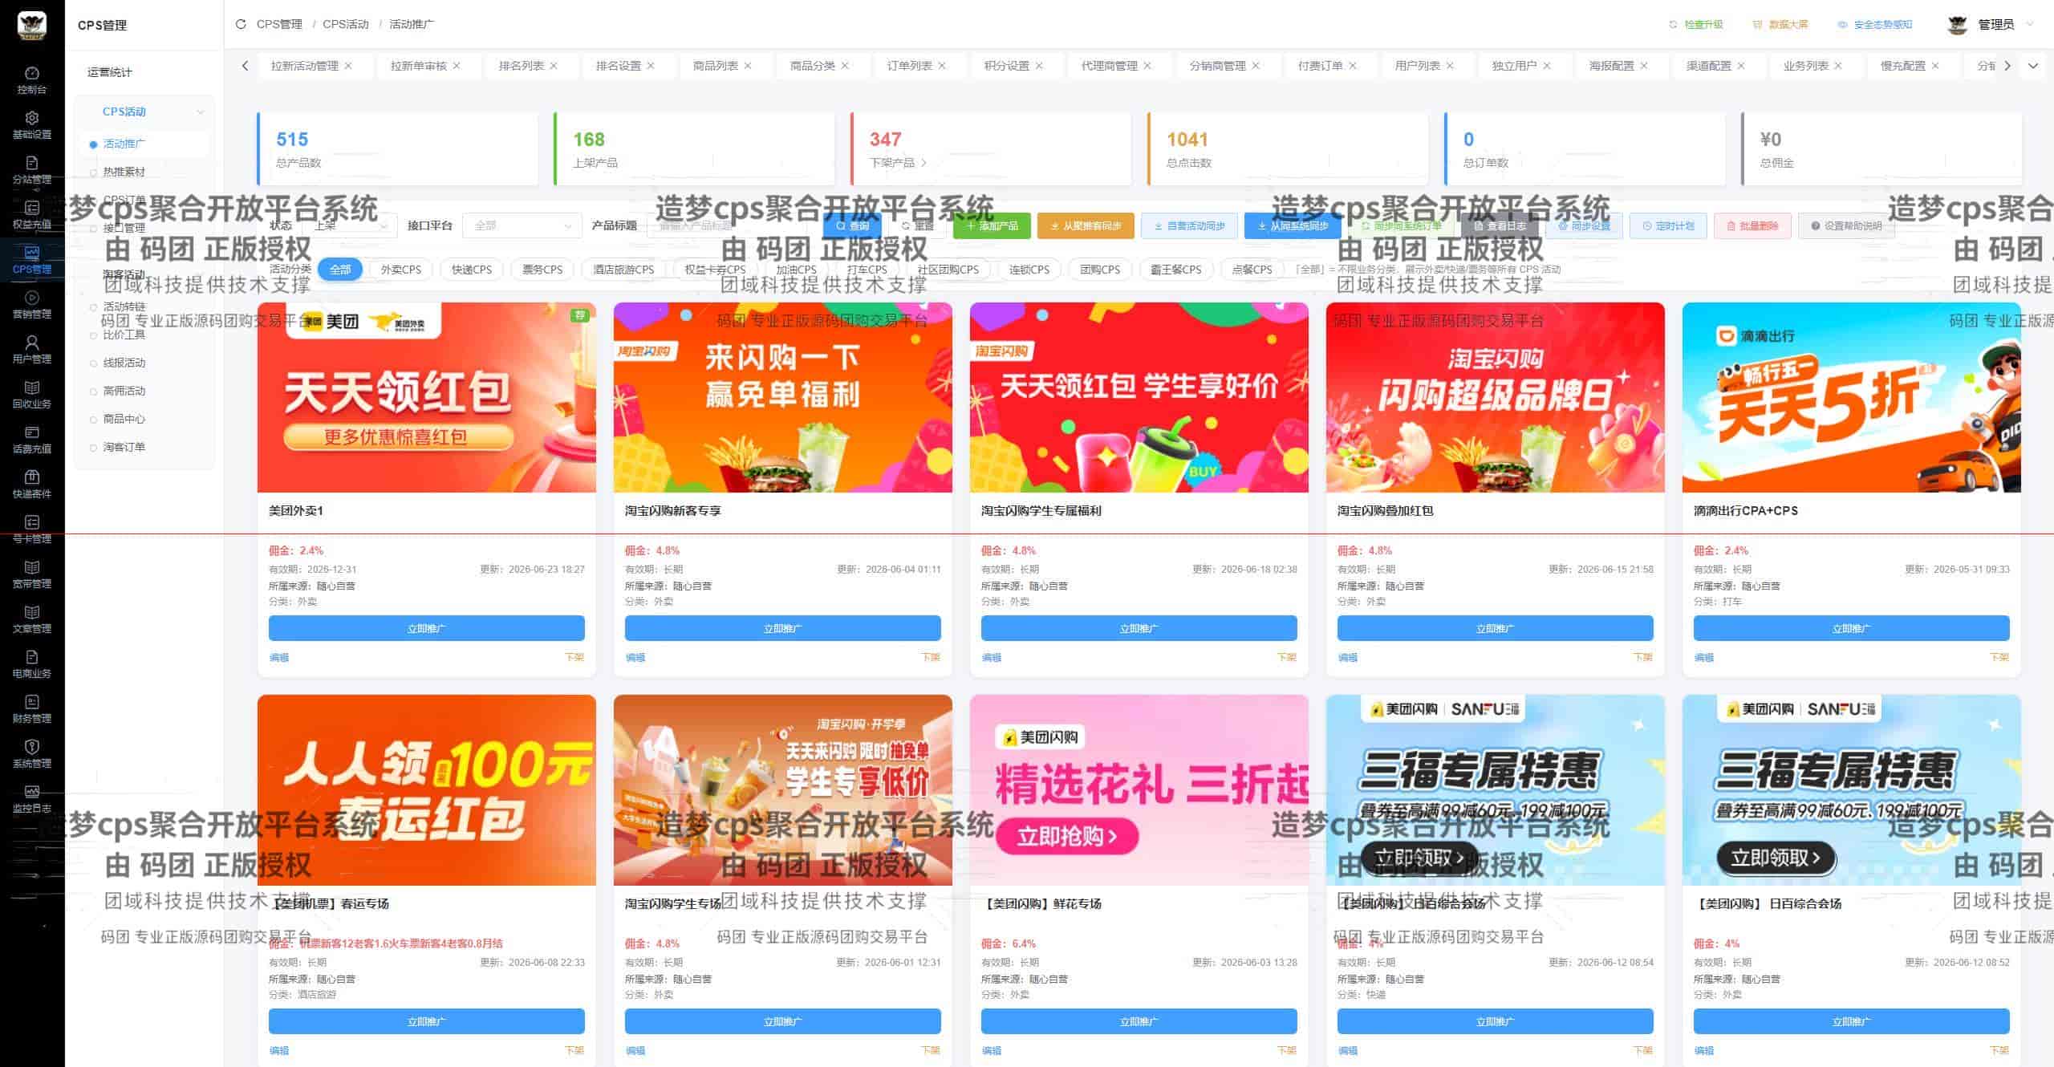Image resolution: width=2054 pixels, height=1067 pixels.
Task: Click the orange 从聚推客同步 button
Action: pos(1086,225)
